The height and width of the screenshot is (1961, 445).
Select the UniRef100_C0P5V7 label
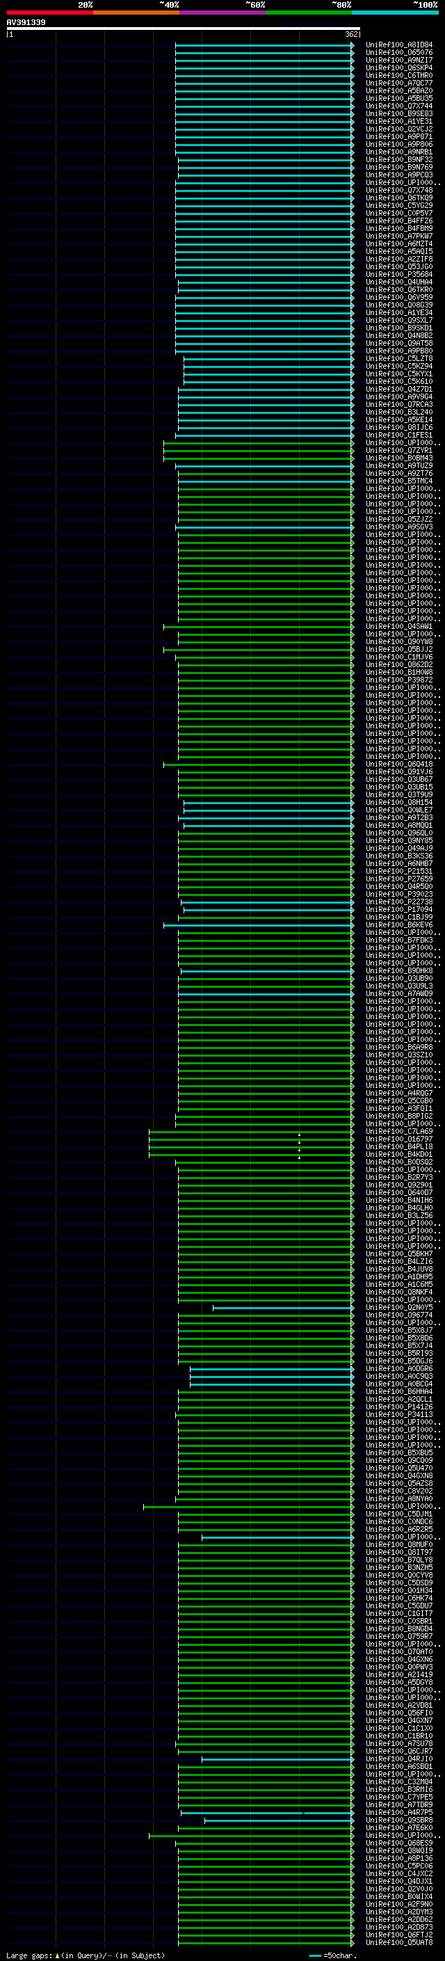click(399, 213)
